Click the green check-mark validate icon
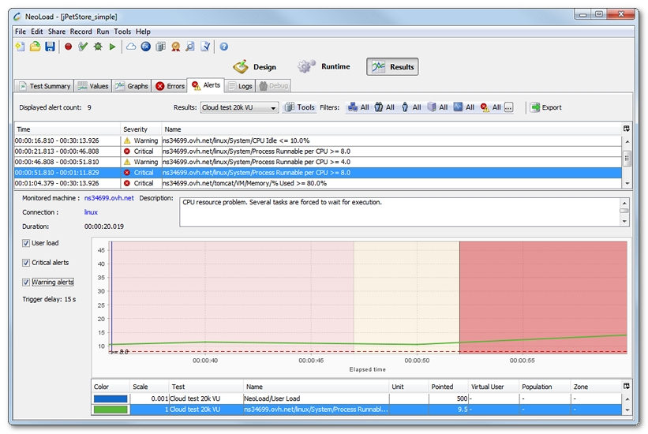Image resolution: width=648 pixels, height=434 pixels. click(83, 47)
